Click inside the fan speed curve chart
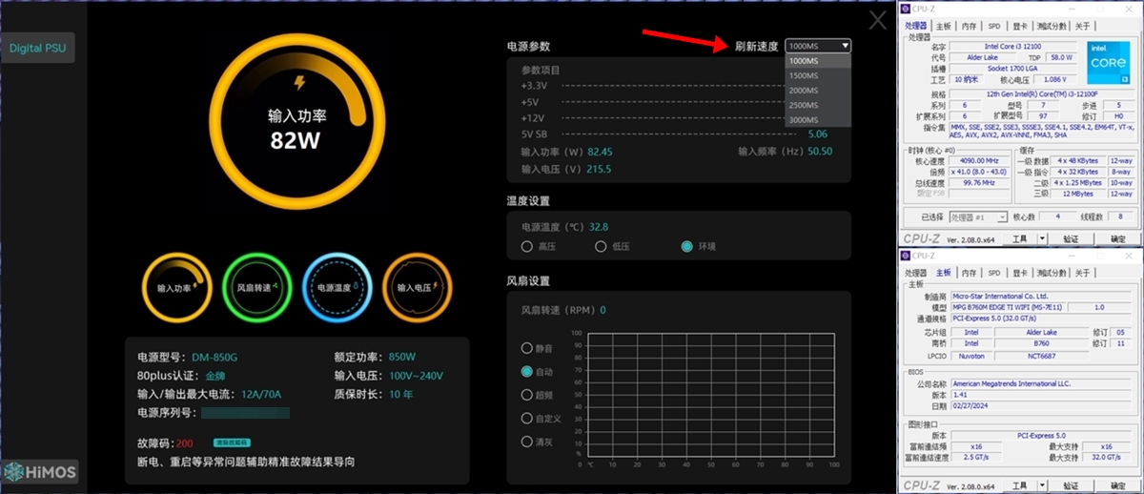The height and width of the screenshot is (494, 1144). pos(713,396)
